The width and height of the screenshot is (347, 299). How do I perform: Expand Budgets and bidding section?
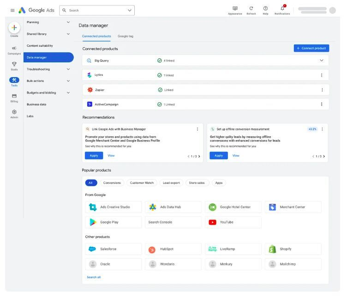click(x=68, y=92)
